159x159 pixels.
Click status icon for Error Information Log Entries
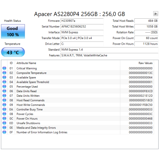(x=4, y=132)
